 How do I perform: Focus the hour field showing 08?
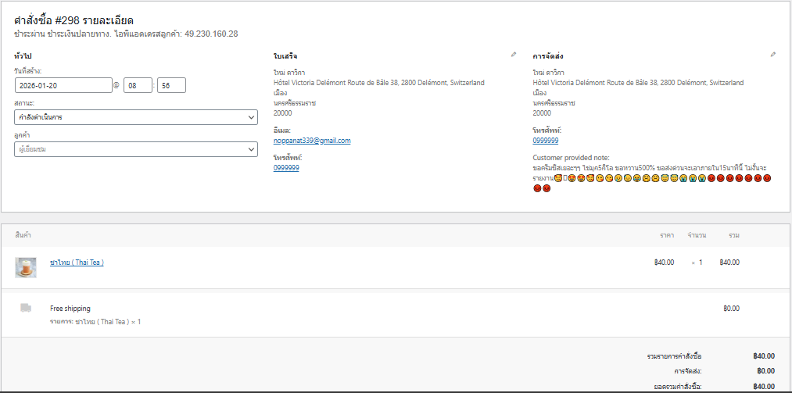click(x=138, y=86)
